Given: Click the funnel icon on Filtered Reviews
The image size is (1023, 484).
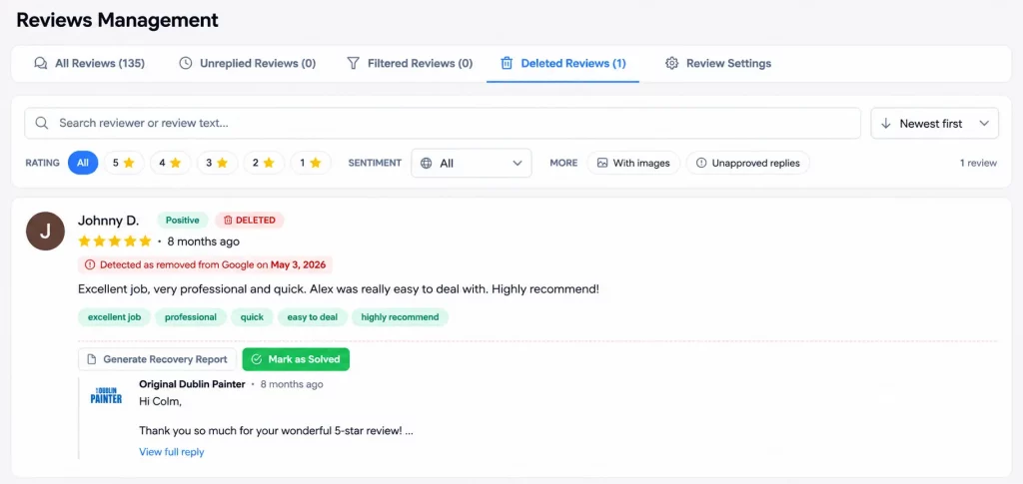Looking at the screenshot, I should (353, 63).
